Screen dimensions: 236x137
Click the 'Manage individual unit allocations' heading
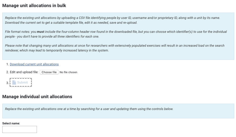point(37,97)
